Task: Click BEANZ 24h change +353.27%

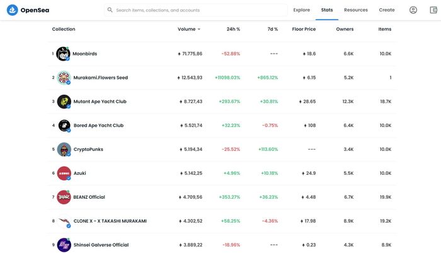Action: click(229, 197)
